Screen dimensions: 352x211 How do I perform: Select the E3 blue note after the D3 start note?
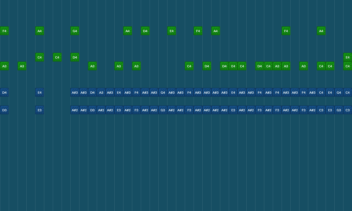click(39, 110)
